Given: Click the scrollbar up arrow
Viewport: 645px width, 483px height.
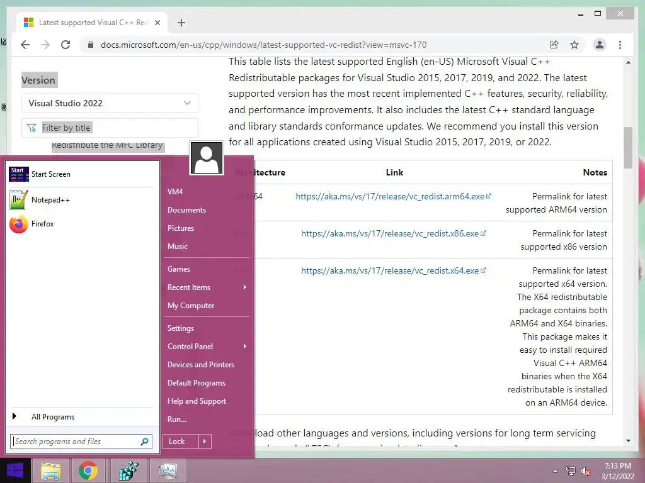Looking at the screenshot, I should (x=628, y=62).
